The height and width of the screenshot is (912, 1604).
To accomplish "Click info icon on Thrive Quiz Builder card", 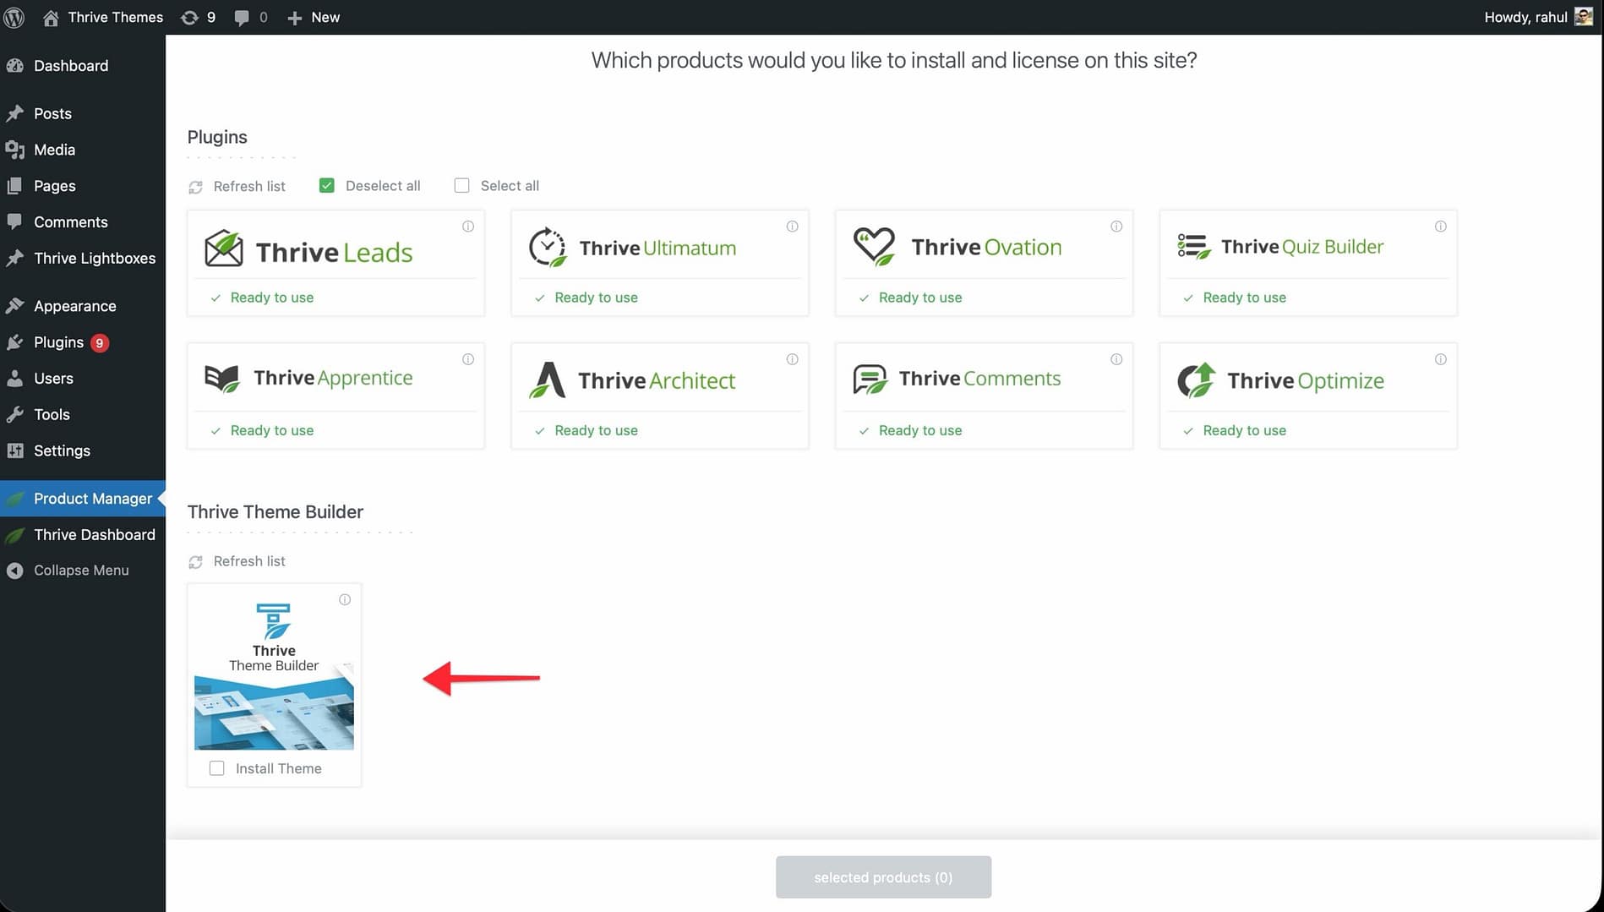I will tap(1441, 227).
